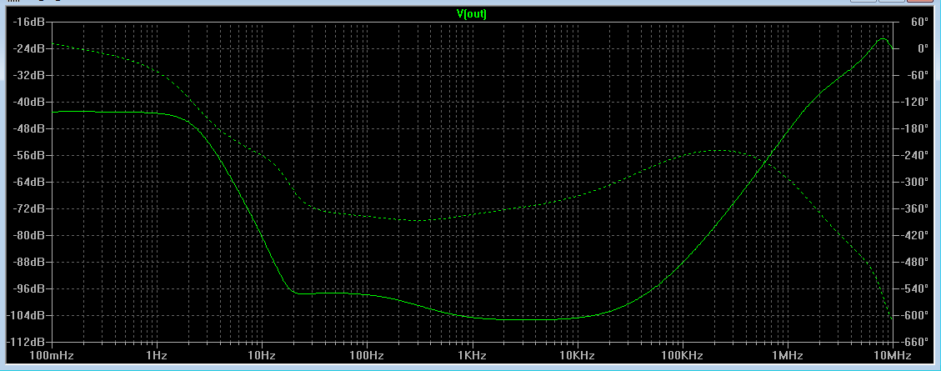Click the 10MHz frequency axis label
The image size is (941, 371).
tap(893, 356)
